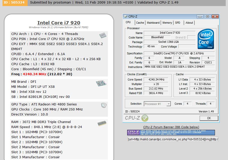Screen dimensions: 228x160
Task: Click the CPU-Z Forum Banner link
Action: pos(171,127)
